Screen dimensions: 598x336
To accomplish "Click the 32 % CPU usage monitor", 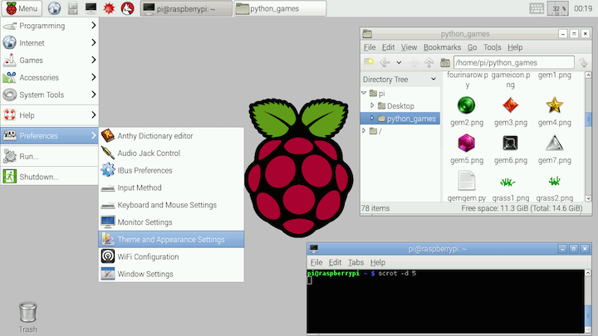I will [557, 8].
